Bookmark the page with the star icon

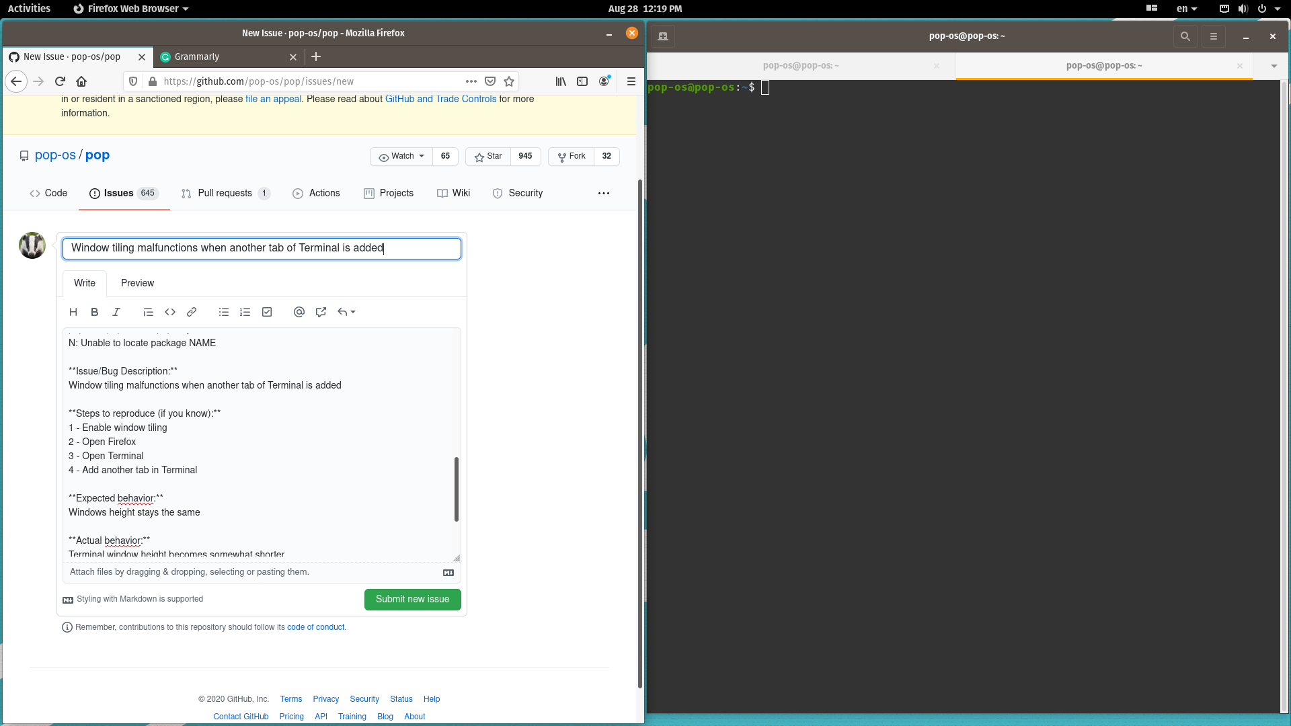[x=509, y=81]
